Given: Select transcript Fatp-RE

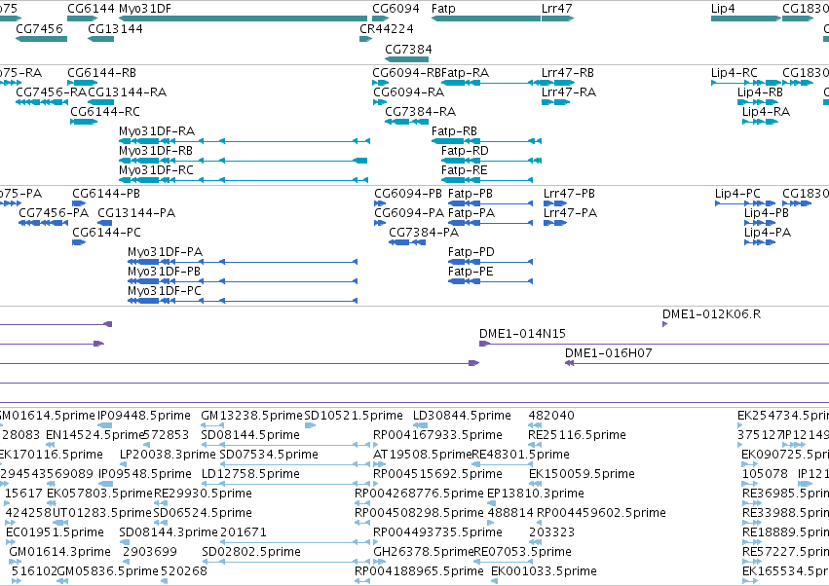Looking at the screenshot, I should click(487, 180).
